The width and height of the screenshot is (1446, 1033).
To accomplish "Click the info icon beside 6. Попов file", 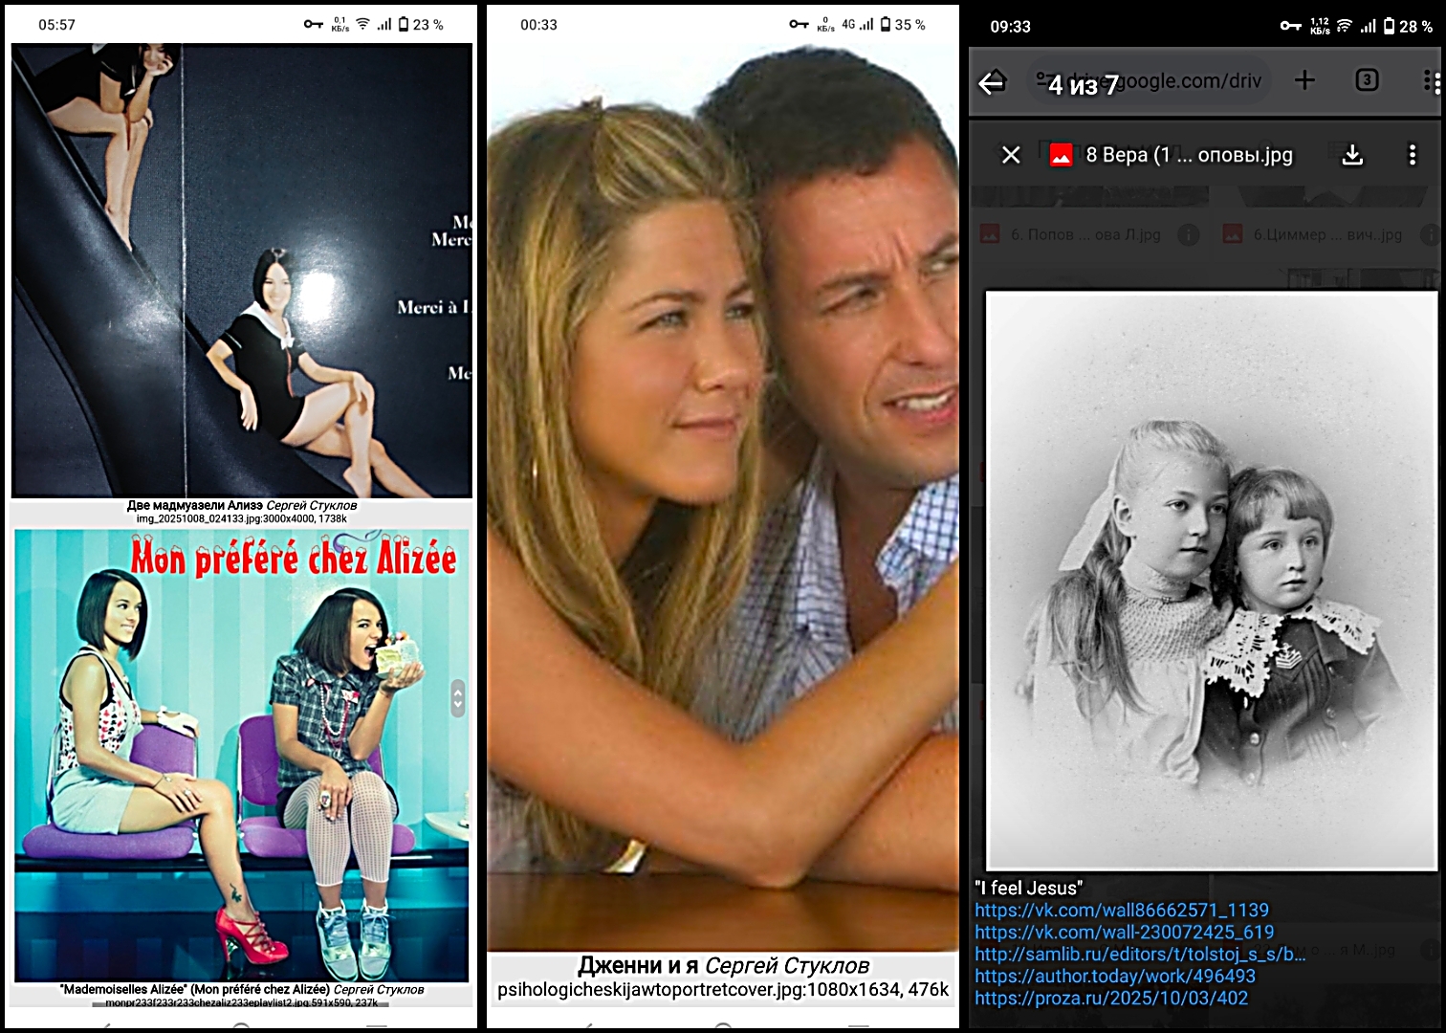I will [1189, 234].
